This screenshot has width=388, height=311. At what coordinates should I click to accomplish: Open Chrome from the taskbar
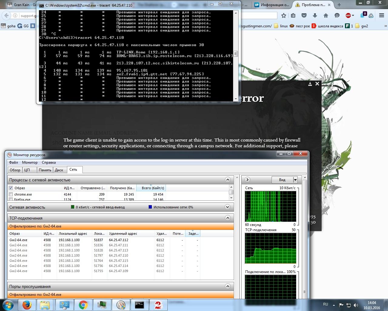tap(83, 305)
